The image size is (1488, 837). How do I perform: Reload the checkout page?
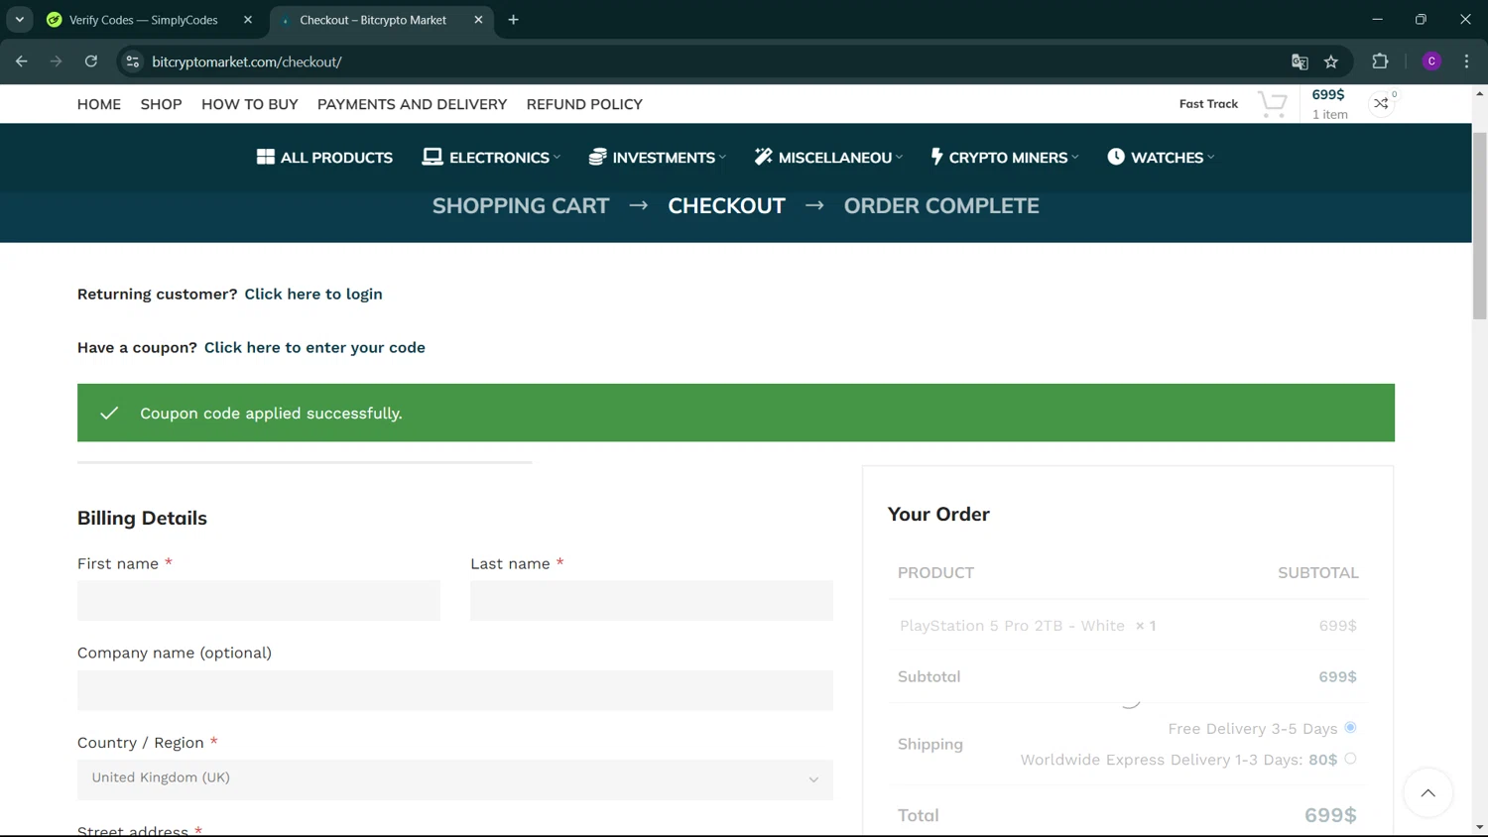(x=91, y=61)
